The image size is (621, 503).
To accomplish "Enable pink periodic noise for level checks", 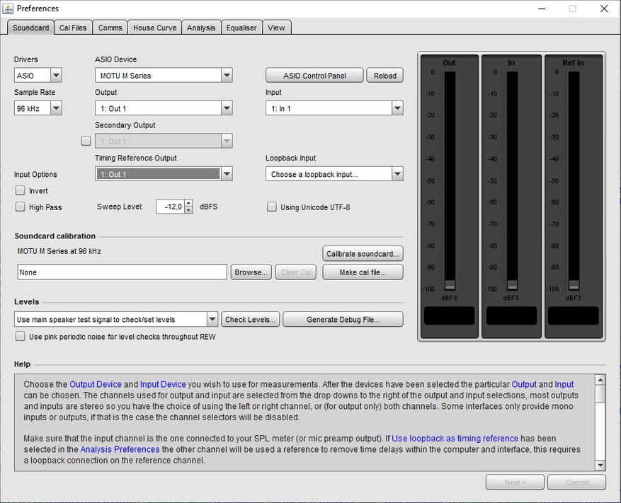I will point(21,336).
